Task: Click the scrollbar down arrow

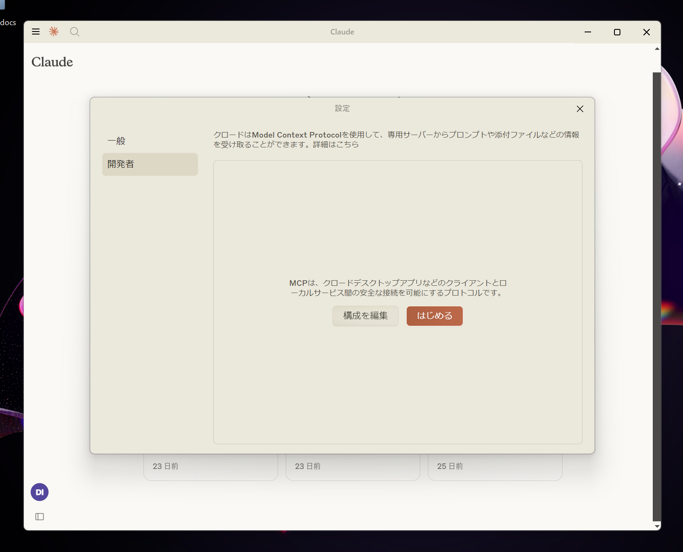Action: click(x=657, y=526)
